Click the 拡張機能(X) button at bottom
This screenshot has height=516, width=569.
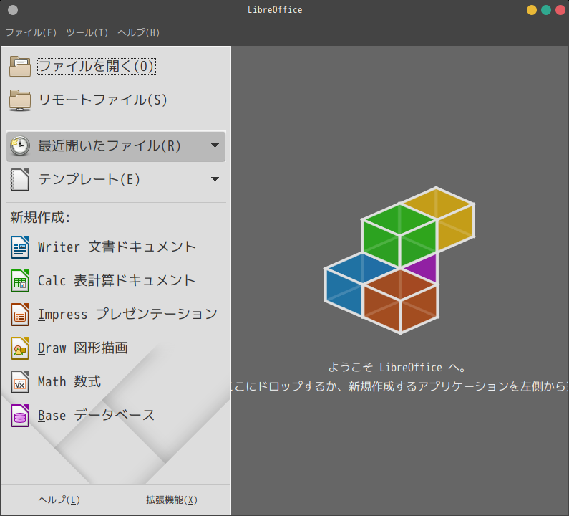172,500
